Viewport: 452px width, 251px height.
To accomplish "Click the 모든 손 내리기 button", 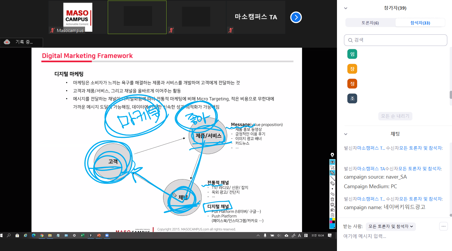I will click(x=395, y=116).
